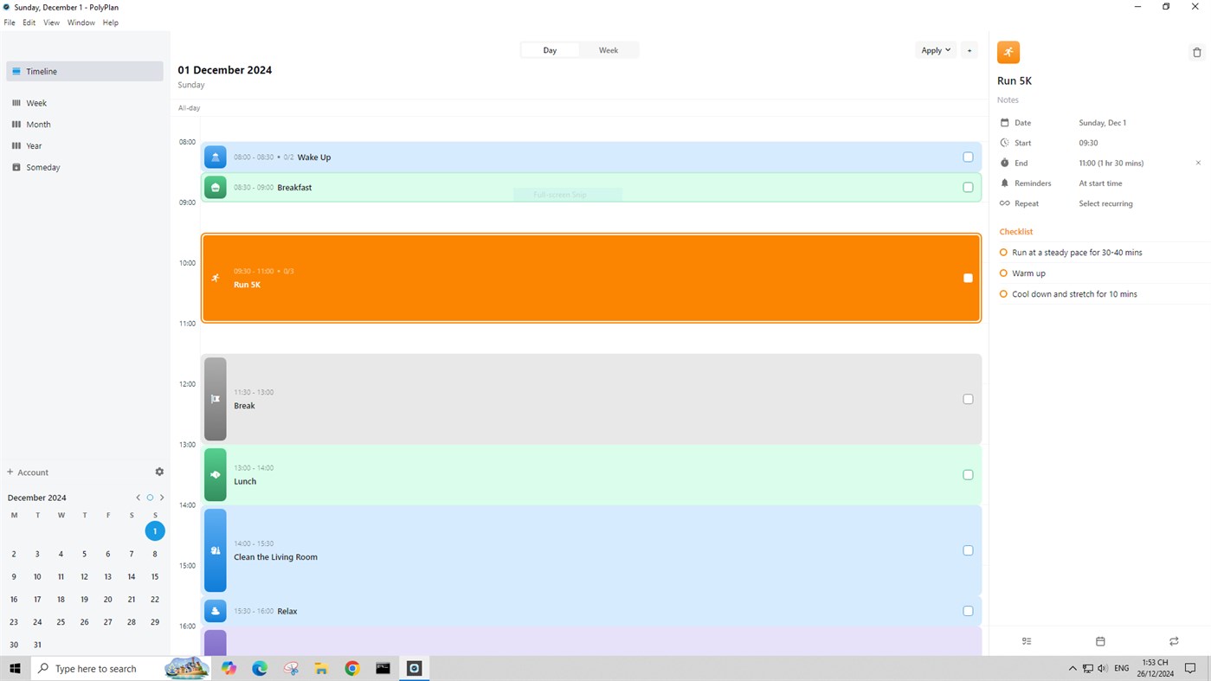Screen dimensions: 1211x681
Task: Delete task with the trash icon
Action: click(x=1197, y=52)
